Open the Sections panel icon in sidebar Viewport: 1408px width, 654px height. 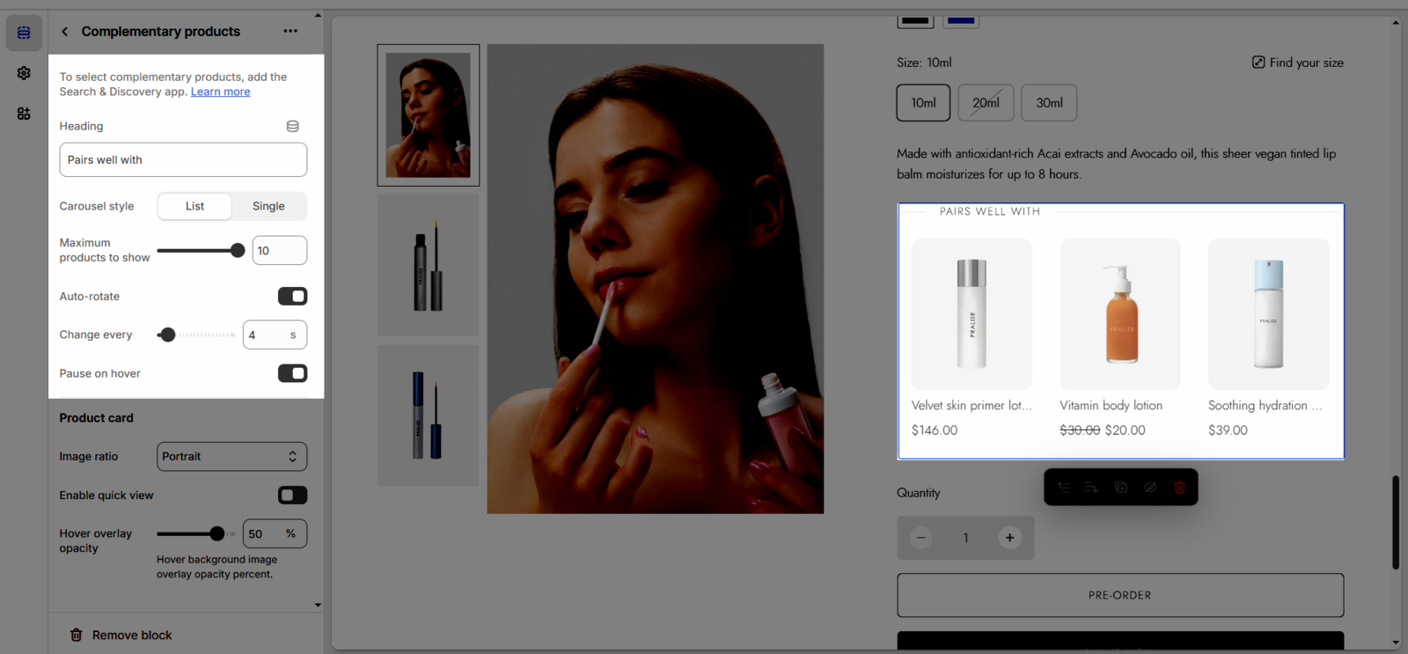pos(24,33)
